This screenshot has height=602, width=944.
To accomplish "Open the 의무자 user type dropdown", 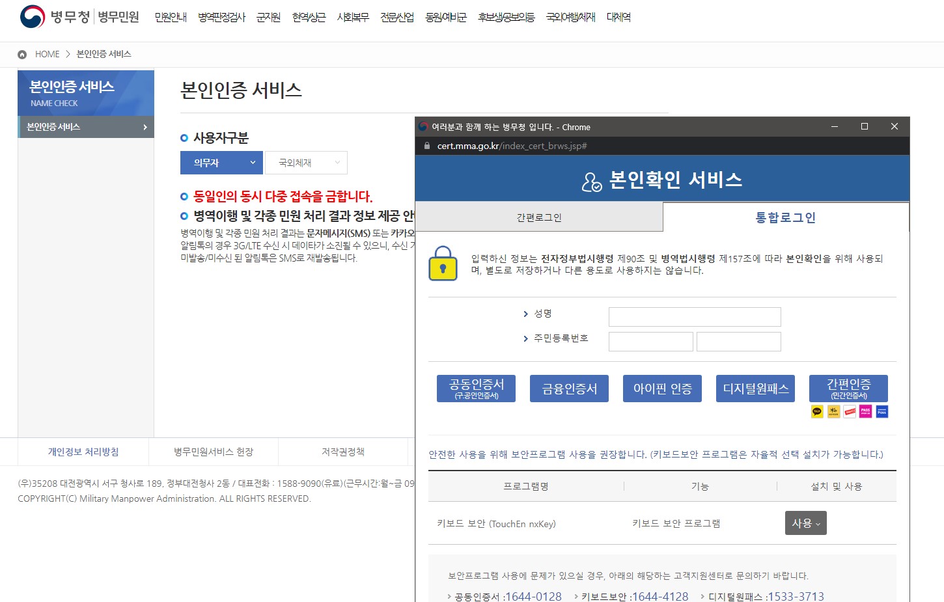I will 221,163.
